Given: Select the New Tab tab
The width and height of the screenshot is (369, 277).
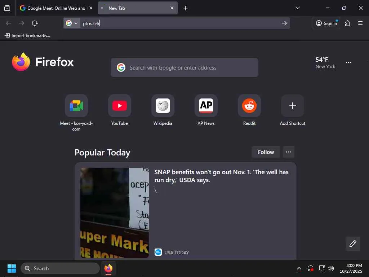Looking at the screenshot, I should point(138,8).
